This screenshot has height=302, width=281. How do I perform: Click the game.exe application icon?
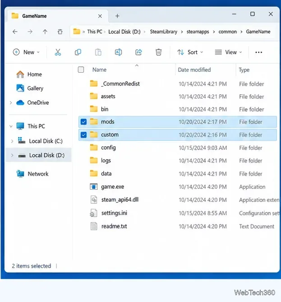coord(94,186)
